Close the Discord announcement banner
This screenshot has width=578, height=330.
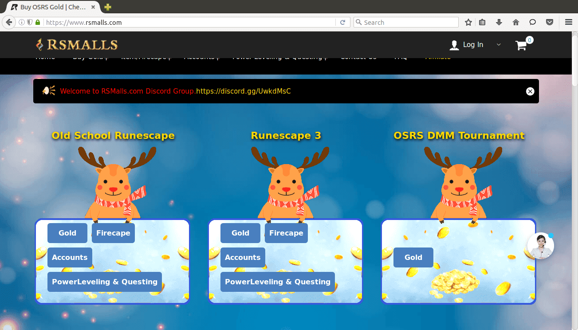coord(530,91)
